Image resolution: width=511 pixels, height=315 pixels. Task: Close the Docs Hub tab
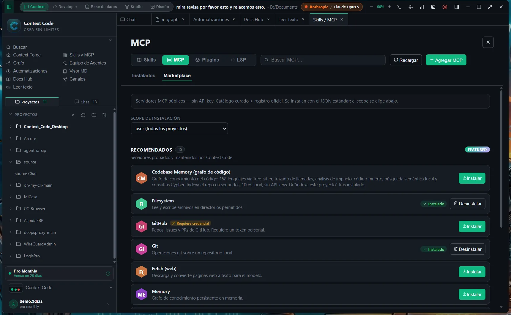point(268,19)
